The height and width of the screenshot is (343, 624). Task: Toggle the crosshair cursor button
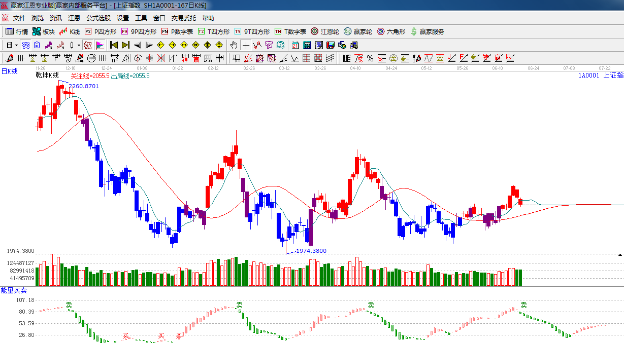pos(246,45)
